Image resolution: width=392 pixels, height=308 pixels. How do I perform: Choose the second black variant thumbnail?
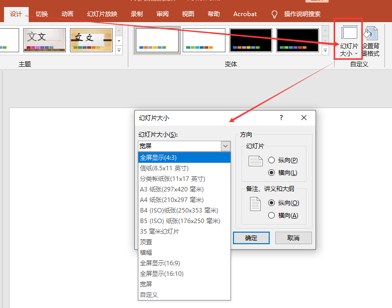(x=297, y=40)
